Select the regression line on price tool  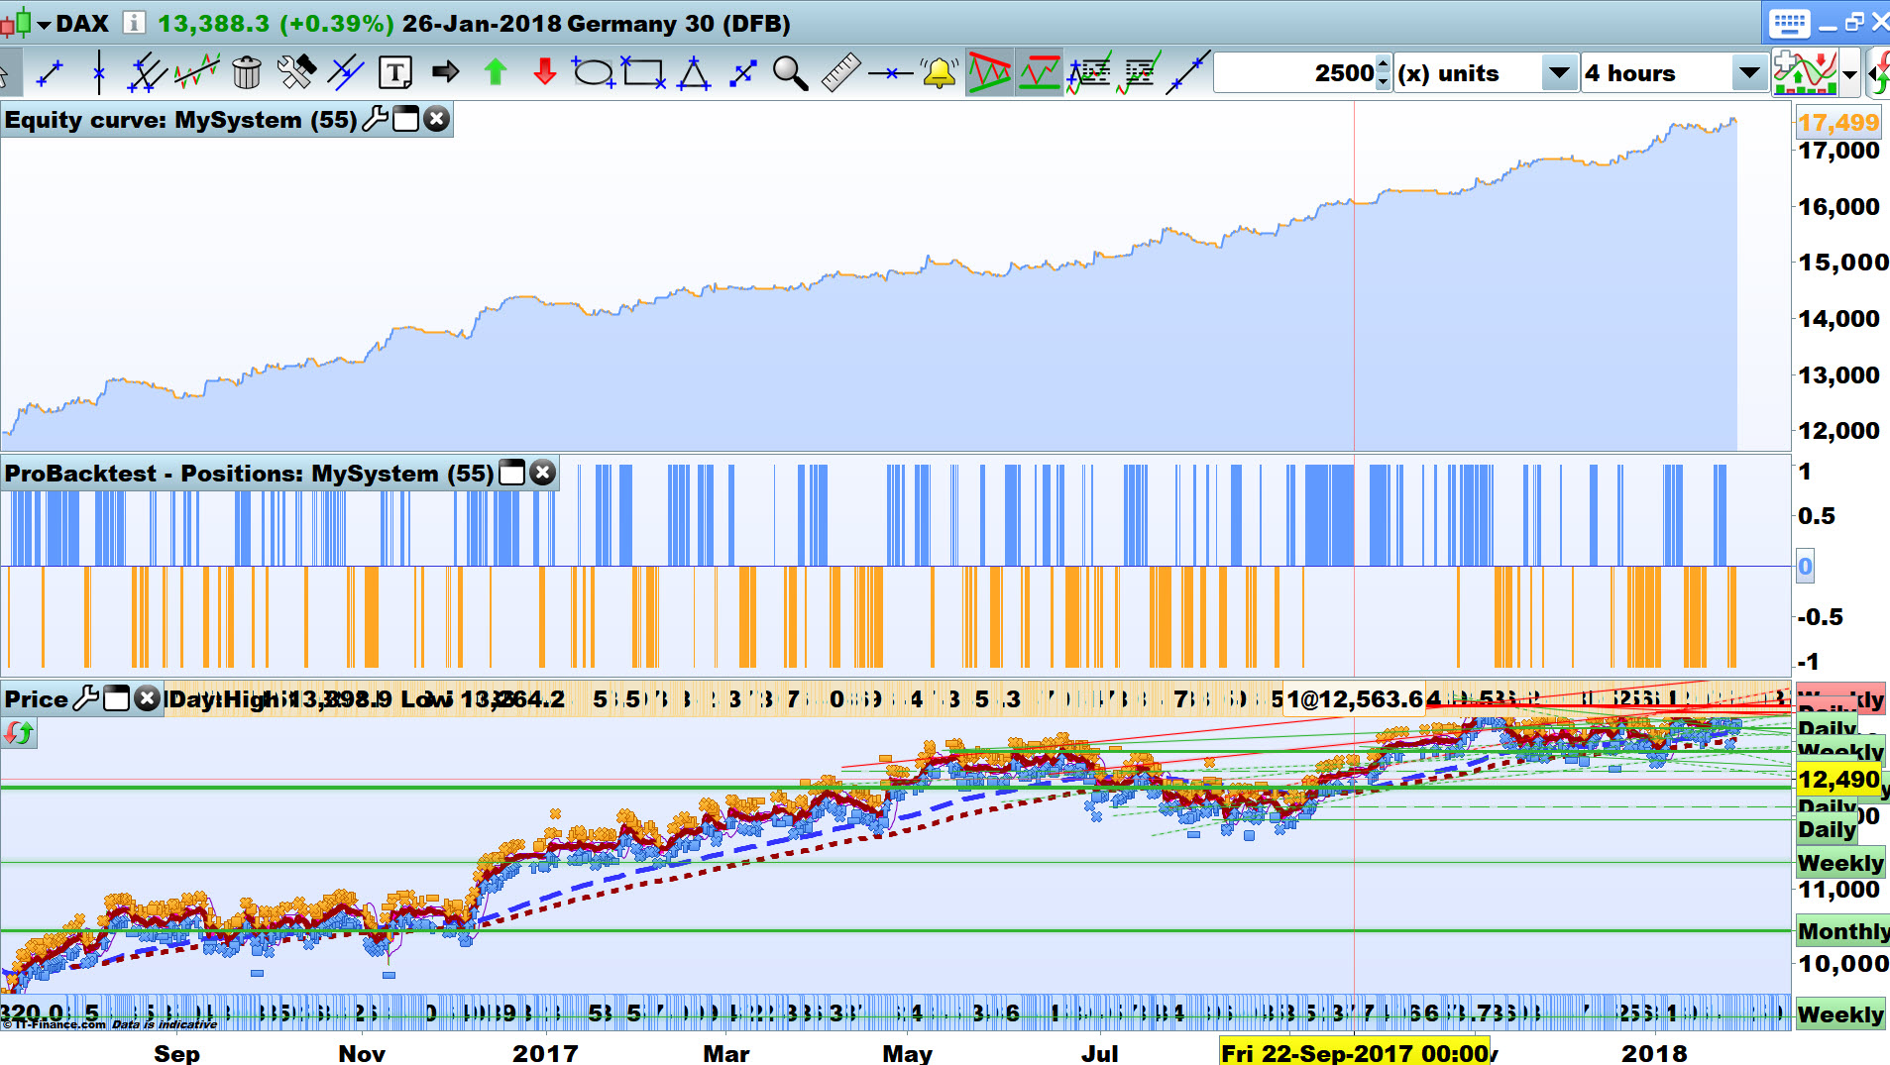pos(196,72)
